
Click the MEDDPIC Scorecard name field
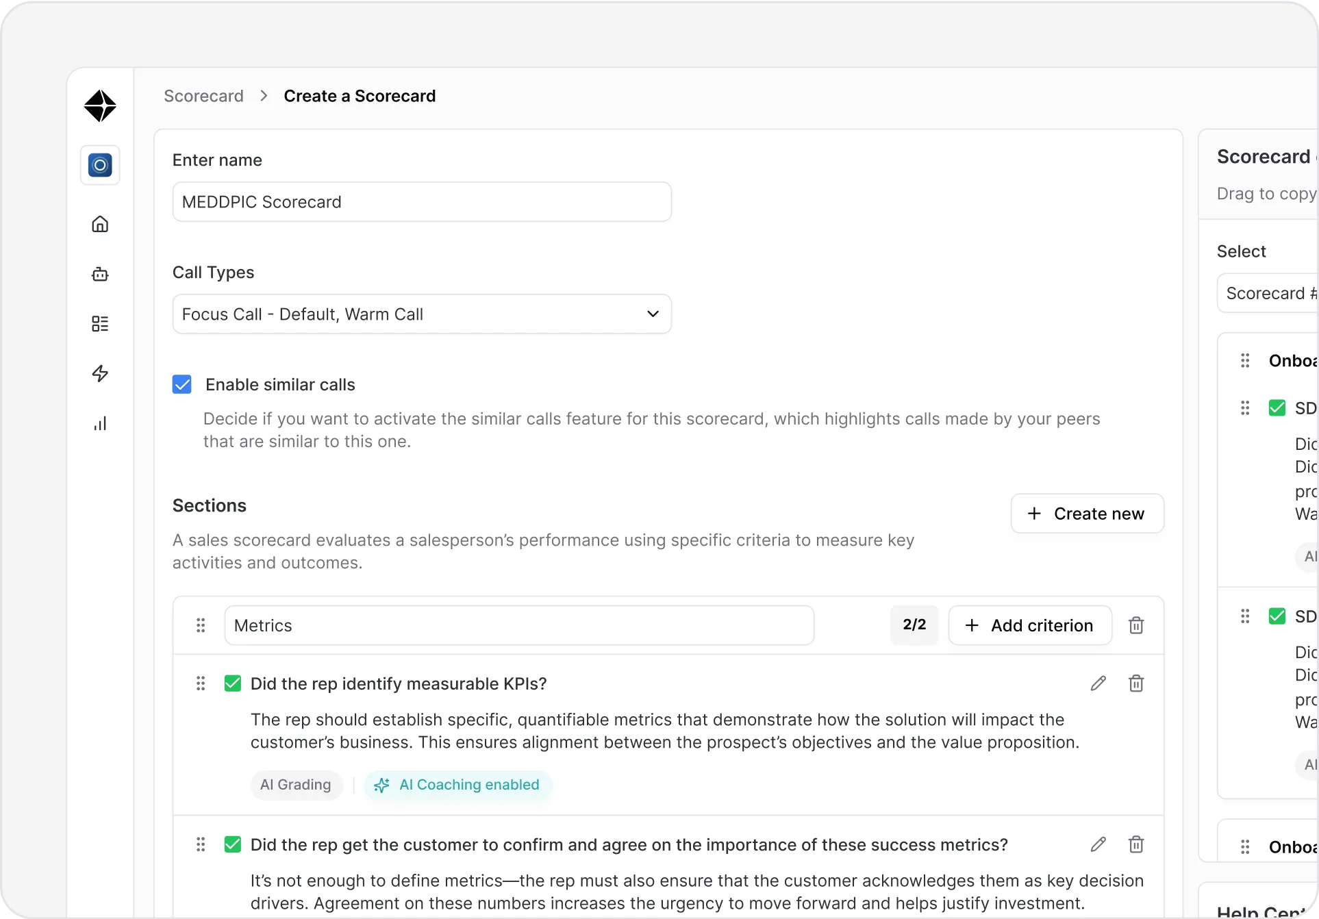pyautogui.click(x=421, y=202)
